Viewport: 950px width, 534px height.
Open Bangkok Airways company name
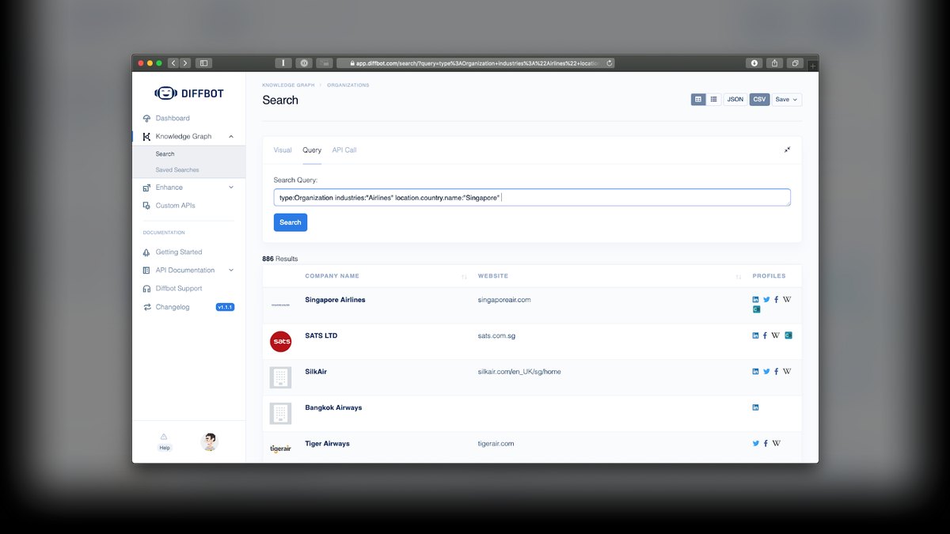tap(333, 407)
